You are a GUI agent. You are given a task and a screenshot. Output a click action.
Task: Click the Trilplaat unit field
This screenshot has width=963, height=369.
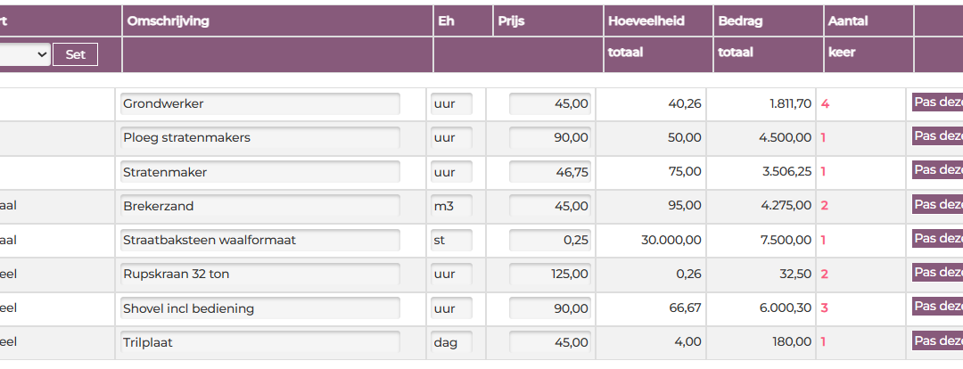click(x=450, y=341)
